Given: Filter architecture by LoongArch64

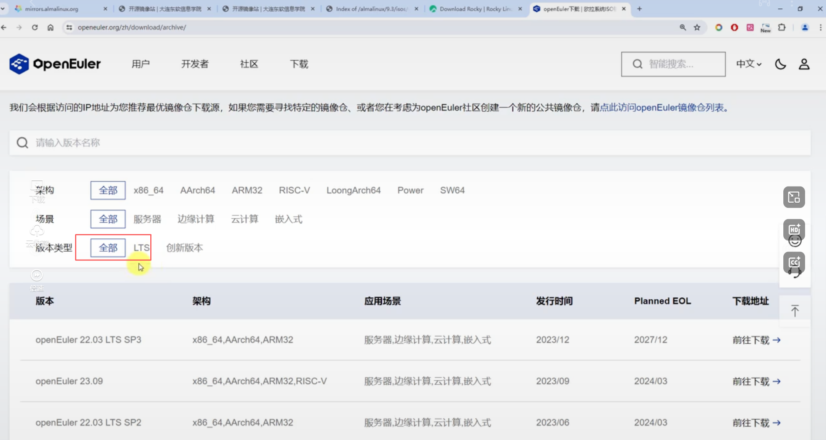Looking at the screenshot, I should (353, 190).
